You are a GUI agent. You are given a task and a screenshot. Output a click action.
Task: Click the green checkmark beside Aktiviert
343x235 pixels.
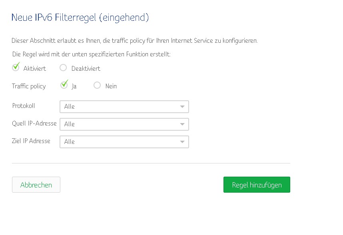tap(16, 68)
